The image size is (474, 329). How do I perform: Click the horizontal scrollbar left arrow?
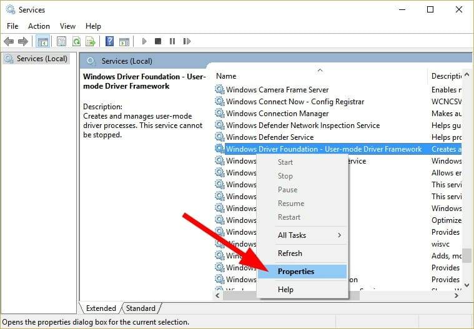(x=217, y=295)
